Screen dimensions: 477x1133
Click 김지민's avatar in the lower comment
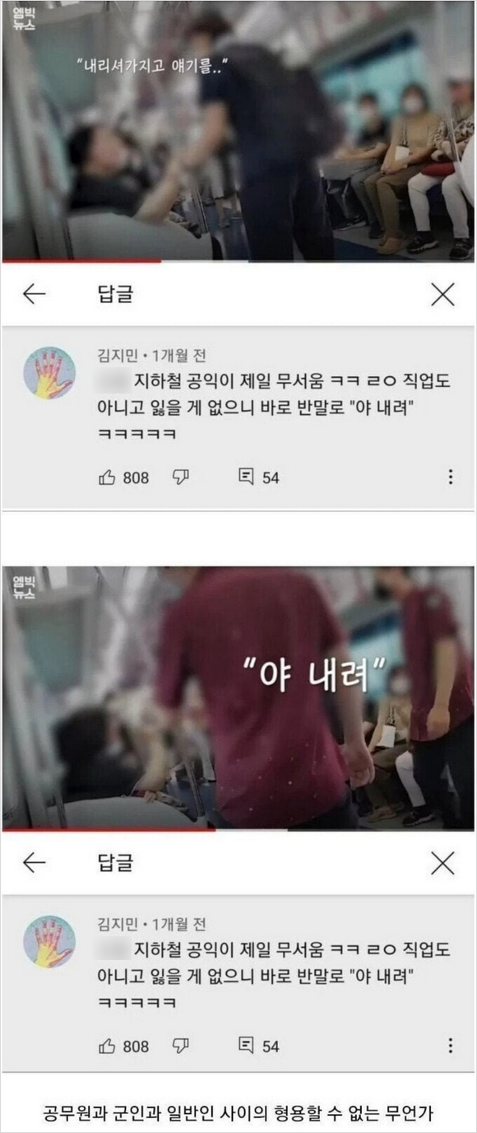coord(49,942)
